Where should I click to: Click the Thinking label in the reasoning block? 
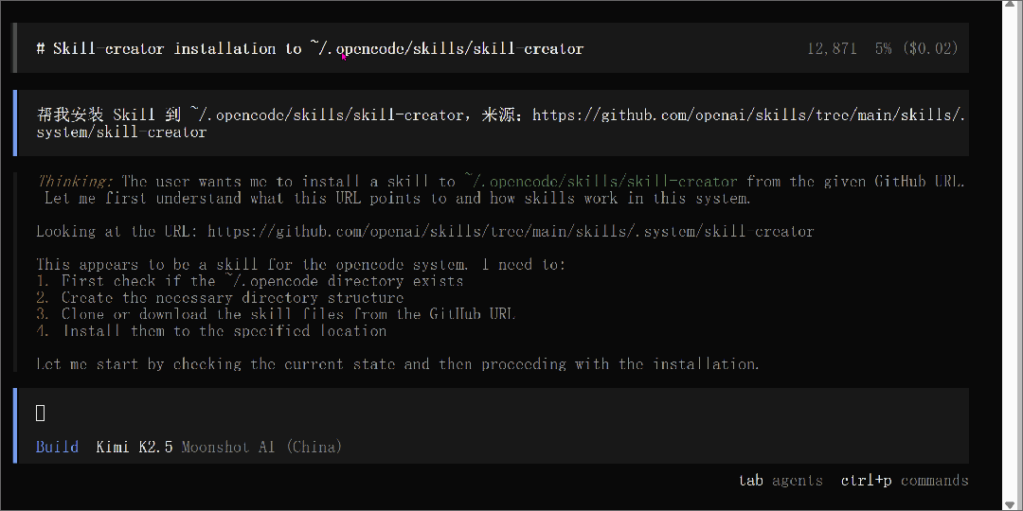[76, 182]
